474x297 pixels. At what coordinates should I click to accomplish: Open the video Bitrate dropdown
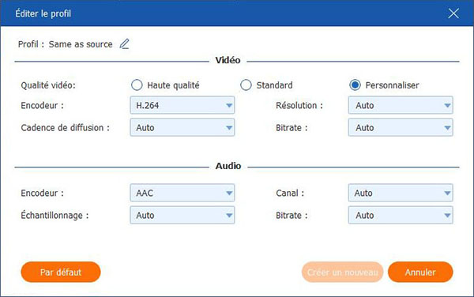point(401,127)
